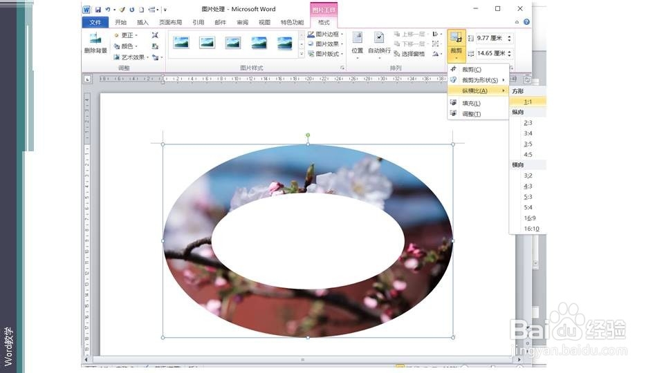Image resolution: width=664 pixels, height=373 pixels.
Task: Click the Change Picture icon
Action: tap(155, 46)
